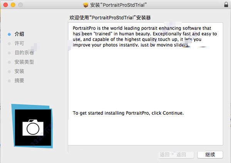Screen dimensions: 231x163
Task: Click the heading 欢迎使用“PortraitProStdTrial”安装器
Action: coord(110,18)
